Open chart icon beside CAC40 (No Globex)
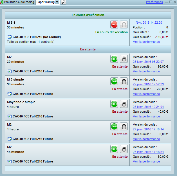Screen dimensions: 177x176 [x=9, y=37]
